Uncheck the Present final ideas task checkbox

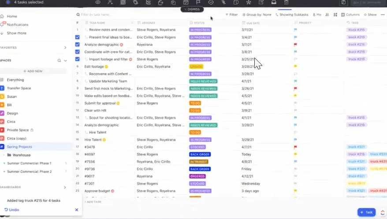pos(78,37)
